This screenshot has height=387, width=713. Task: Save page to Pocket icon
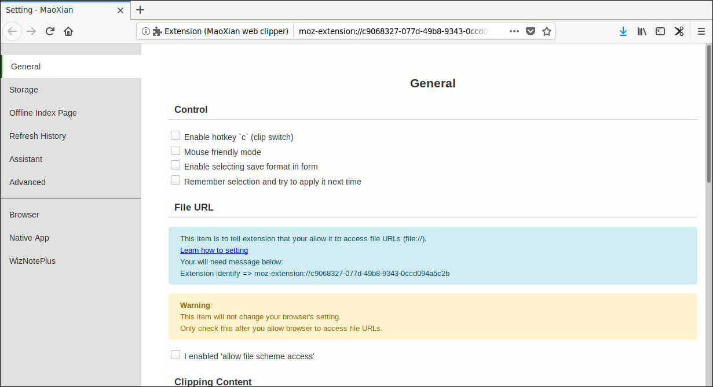(530, 31)
